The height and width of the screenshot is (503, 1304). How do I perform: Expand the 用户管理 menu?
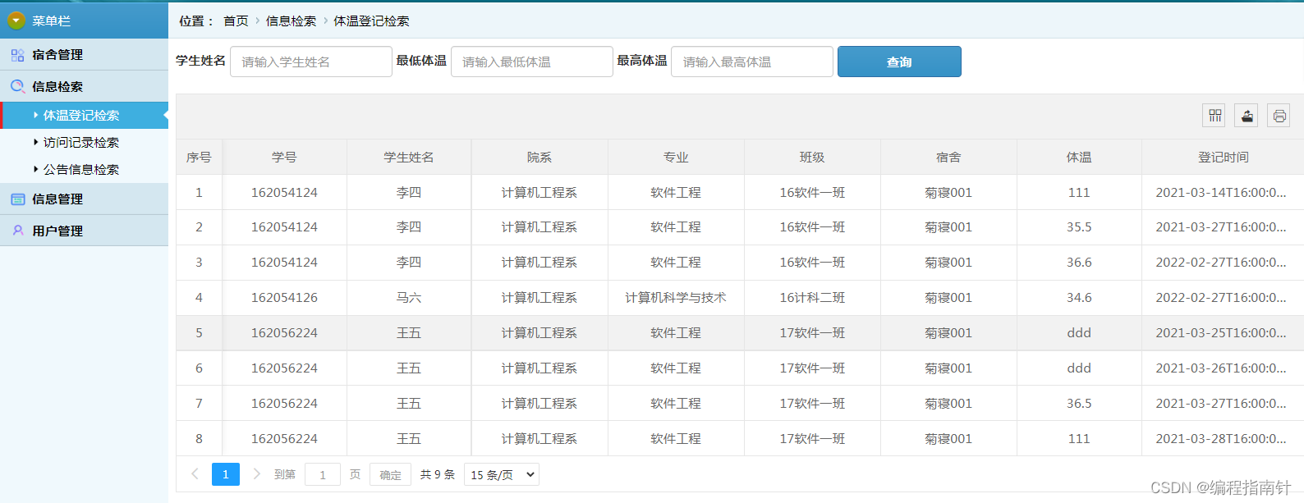(84, 231)
